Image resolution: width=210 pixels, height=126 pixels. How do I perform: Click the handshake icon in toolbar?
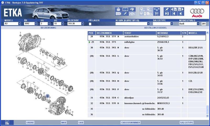pos(133,9)
